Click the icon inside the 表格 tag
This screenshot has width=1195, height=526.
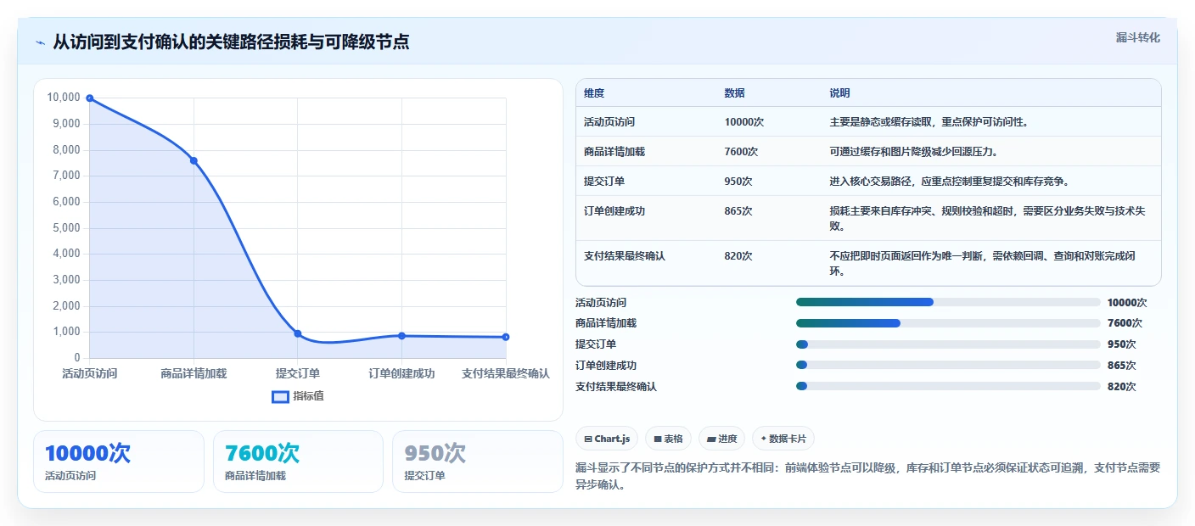click(x=658, y=439)
